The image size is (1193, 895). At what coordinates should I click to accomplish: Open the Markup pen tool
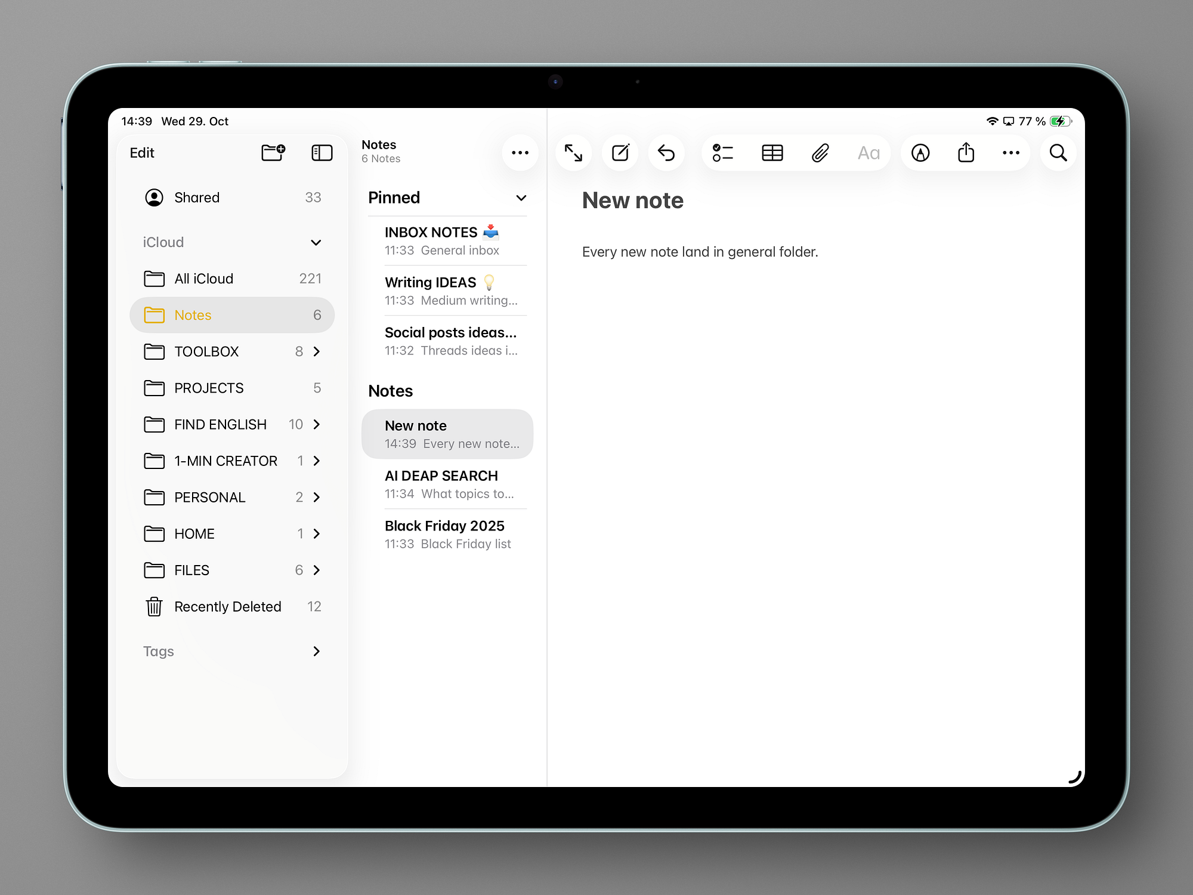coord(920,153)
